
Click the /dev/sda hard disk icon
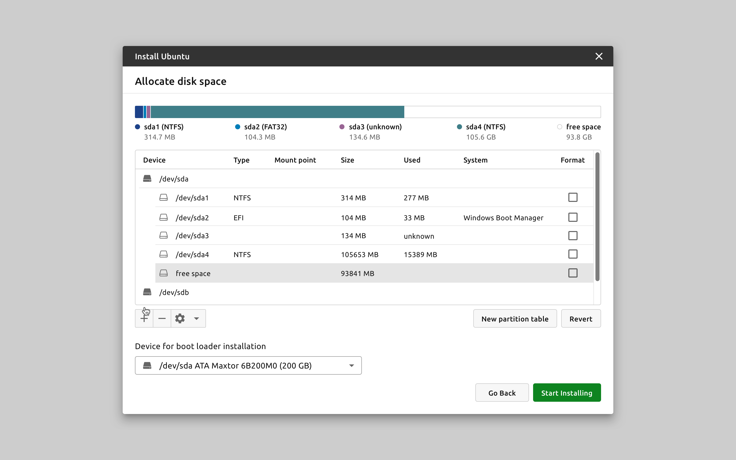click(147, 179)
